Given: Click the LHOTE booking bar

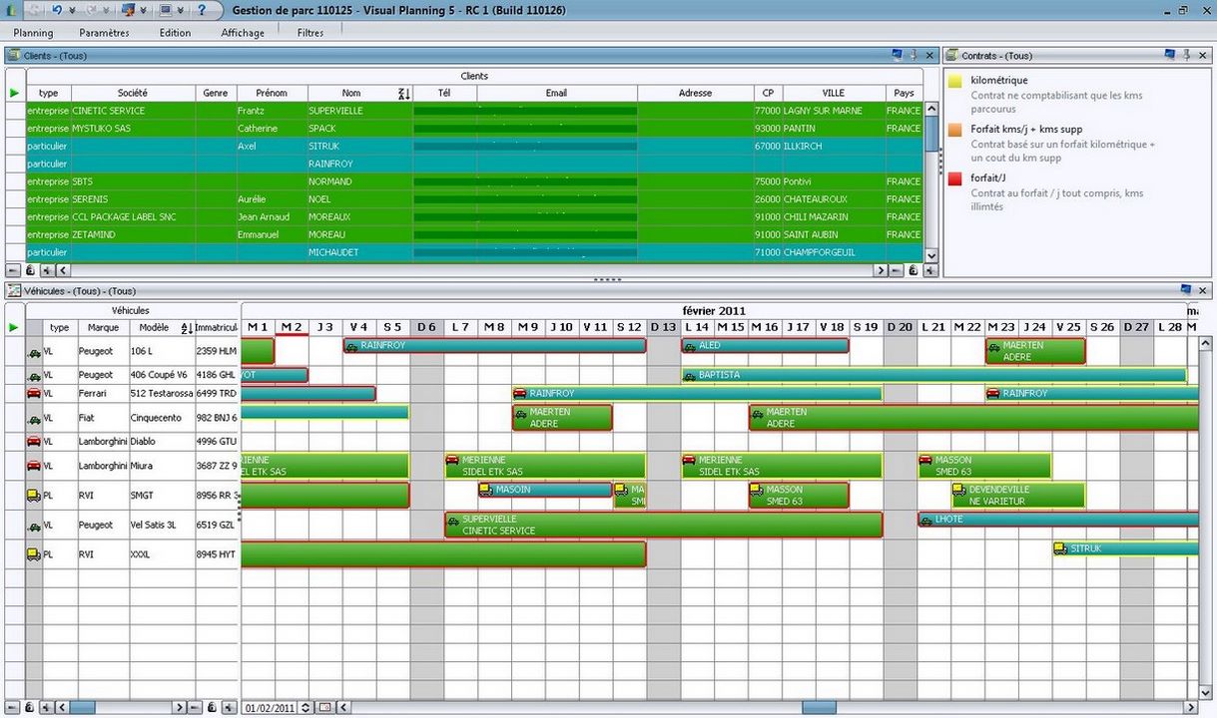Looking at the screenshot, I should tap(1058, 519).
